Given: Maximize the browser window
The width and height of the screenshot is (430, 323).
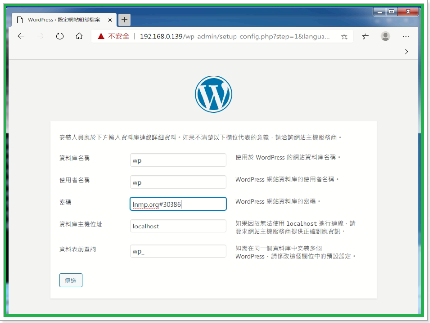Looking at the screenshot, I should point(391,12).
